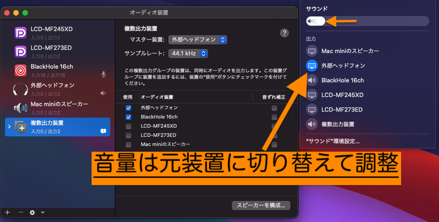Click alert badge on 複数出力装置 row

point(103,131)
